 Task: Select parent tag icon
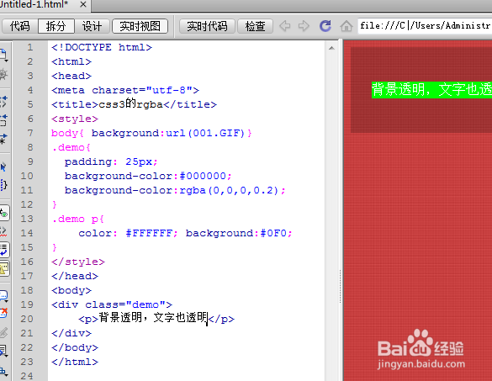(3, 167)
